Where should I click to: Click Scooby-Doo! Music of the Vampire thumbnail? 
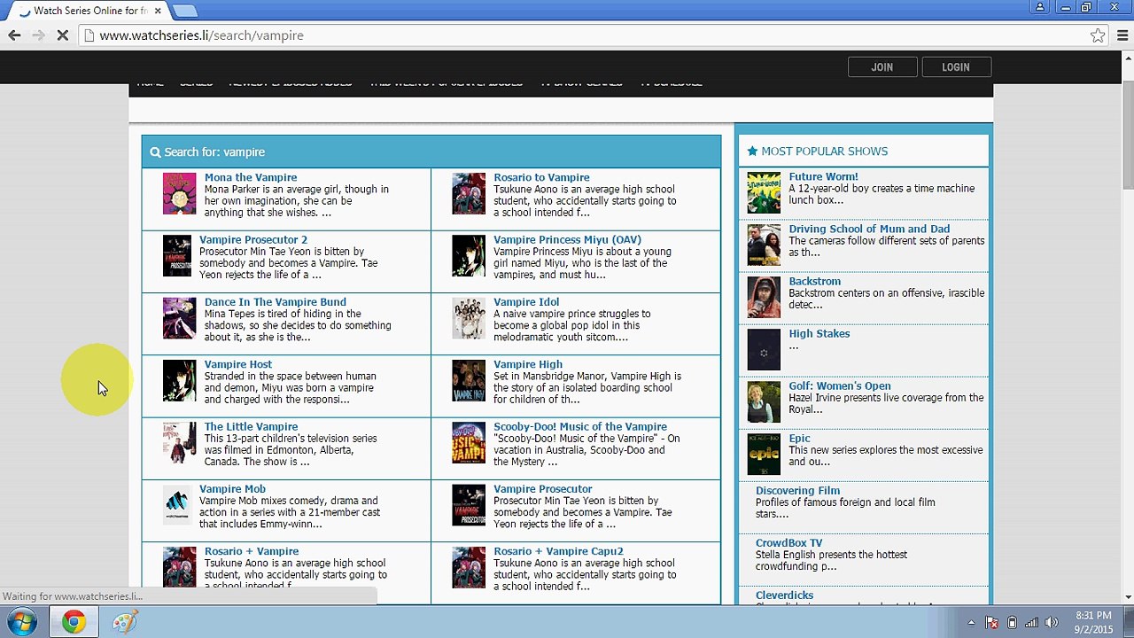click(469, 443)
